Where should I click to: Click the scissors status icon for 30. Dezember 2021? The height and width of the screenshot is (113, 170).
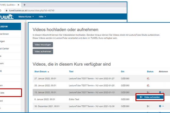pos(148,106)
